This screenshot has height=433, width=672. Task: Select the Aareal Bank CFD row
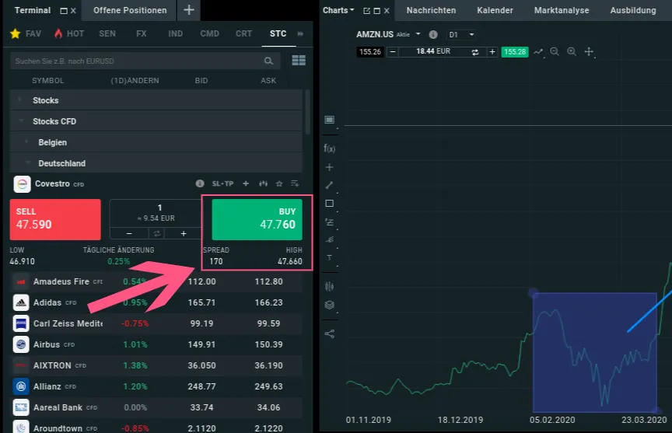[x=156, y=407]
